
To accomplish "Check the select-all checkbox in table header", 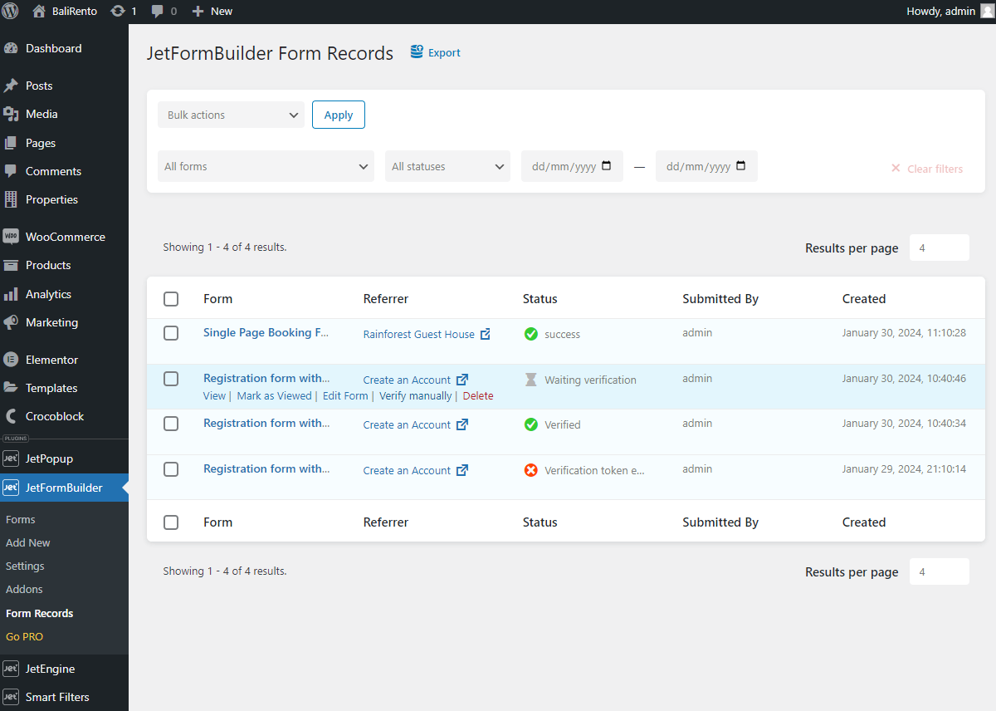I will coord(171,298).
